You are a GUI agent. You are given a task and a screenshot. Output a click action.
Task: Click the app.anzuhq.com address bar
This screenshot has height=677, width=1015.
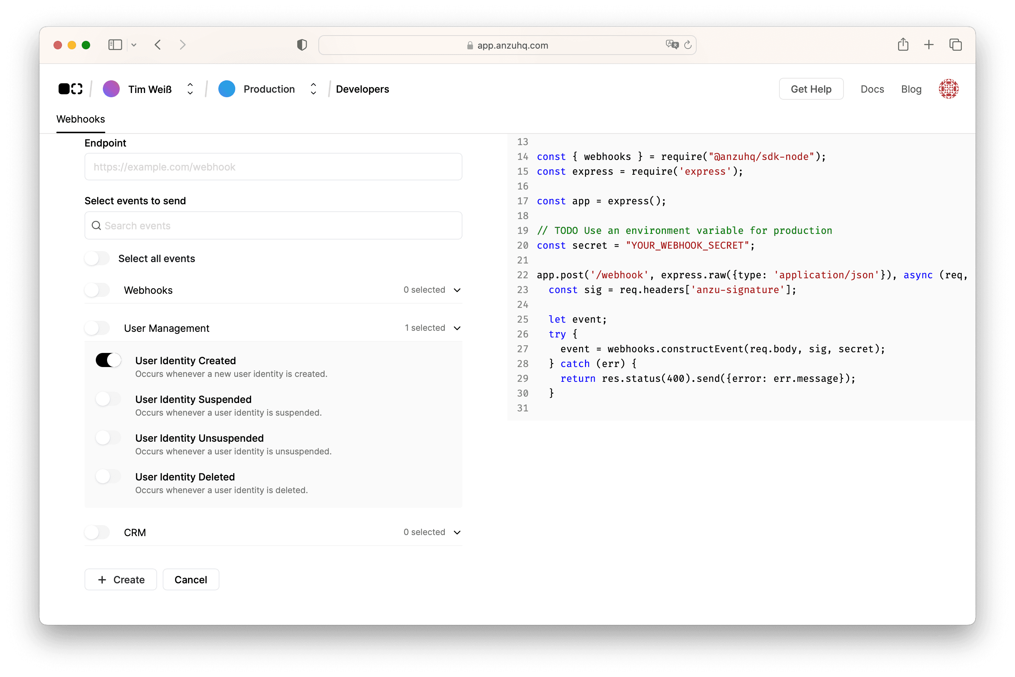click(507, 45)
